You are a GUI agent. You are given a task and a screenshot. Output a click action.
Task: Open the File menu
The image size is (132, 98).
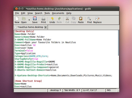click(17, 13)
